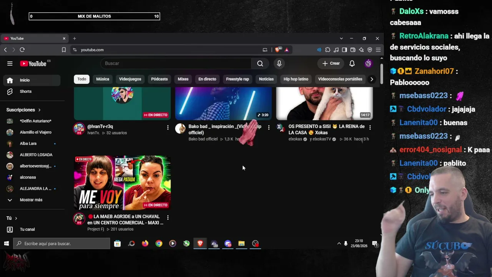The width and height of the screenshot is (492, 277).
Task: Open options menu for LA MAEB live video
Action: click(168, 218)
